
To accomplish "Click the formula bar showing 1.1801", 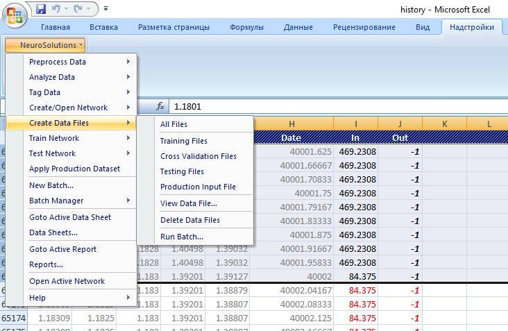I will click(339, 107).
